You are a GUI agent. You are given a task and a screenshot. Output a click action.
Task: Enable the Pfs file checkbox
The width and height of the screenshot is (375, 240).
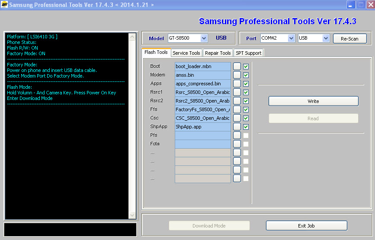246,135
